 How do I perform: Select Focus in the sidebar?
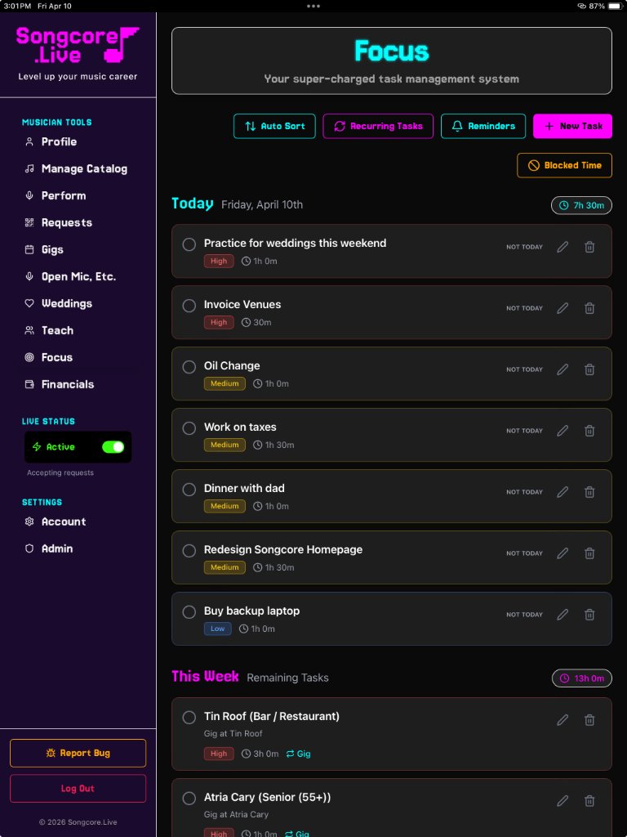49,358
